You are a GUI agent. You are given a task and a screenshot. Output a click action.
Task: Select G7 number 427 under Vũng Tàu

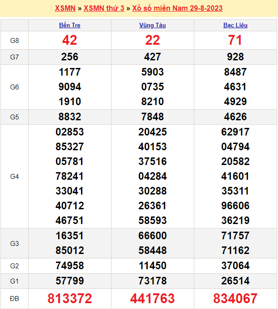(x=153, y=57)
